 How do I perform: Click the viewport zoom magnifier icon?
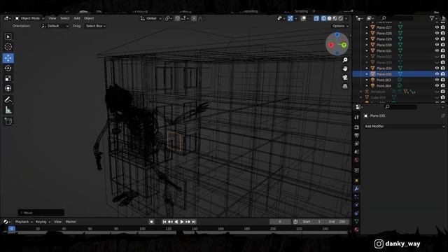coord(345,59)
